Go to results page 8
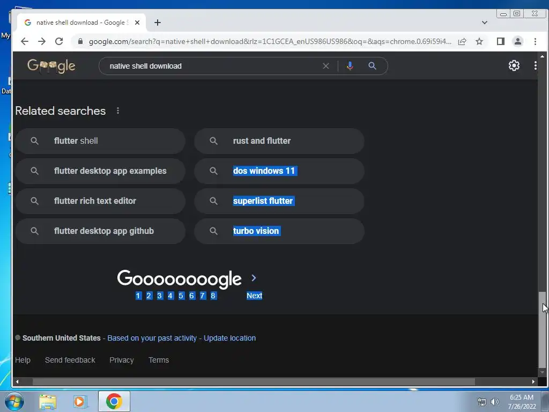The height and width of the screenshot is (412, 549). tap(213, 296)
